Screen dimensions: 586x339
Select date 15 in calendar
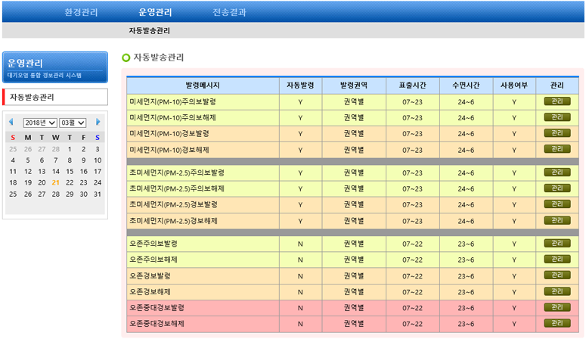point(70,171)
